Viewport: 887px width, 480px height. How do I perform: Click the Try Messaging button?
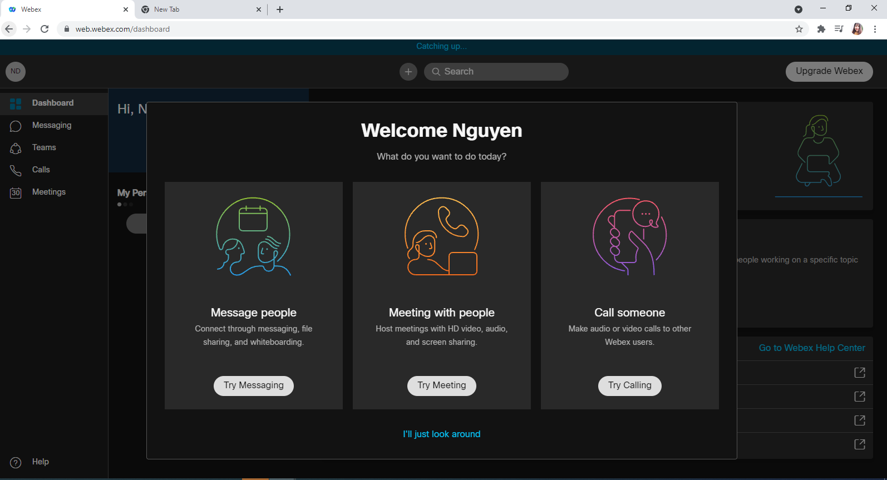254,385
